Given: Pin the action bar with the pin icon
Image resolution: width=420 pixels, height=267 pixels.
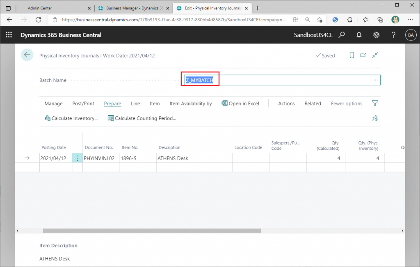Looking at the screenshot, I should 375,118.
